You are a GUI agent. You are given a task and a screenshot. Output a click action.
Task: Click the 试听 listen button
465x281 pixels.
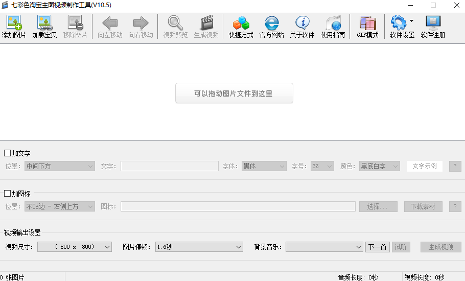(x=401, y=247)
